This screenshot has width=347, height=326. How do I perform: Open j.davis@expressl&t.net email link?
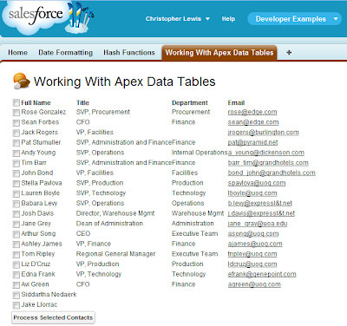click(261, 213)
